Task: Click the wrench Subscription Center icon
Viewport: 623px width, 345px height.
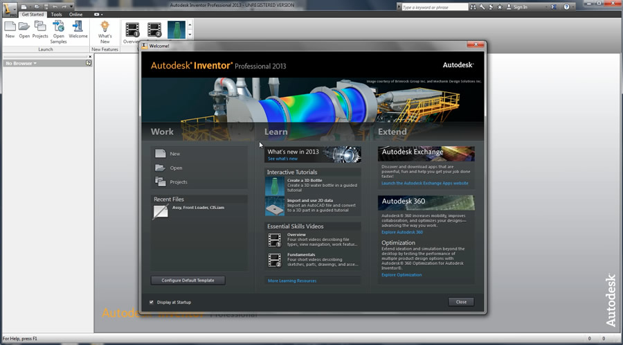Action: tap(482, 7)
